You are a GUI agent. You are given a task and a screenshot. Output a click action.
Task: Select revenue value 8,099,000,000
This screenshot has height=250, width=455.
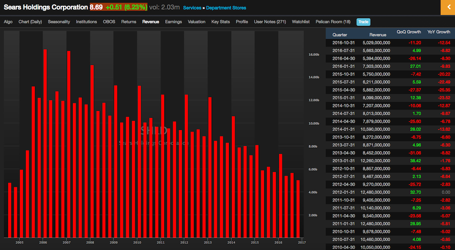click(377, 98)
